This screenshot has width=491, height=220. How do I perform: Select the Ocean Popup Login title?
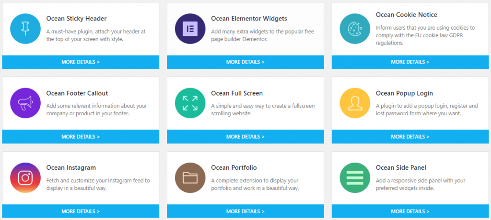[x=404, y=93]
